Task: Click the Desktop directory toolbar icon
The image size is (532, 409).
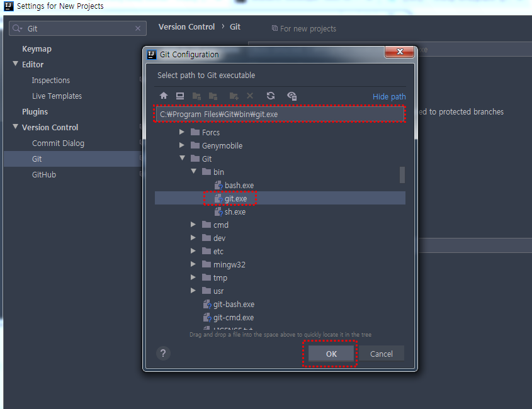Action: [180, 96]
